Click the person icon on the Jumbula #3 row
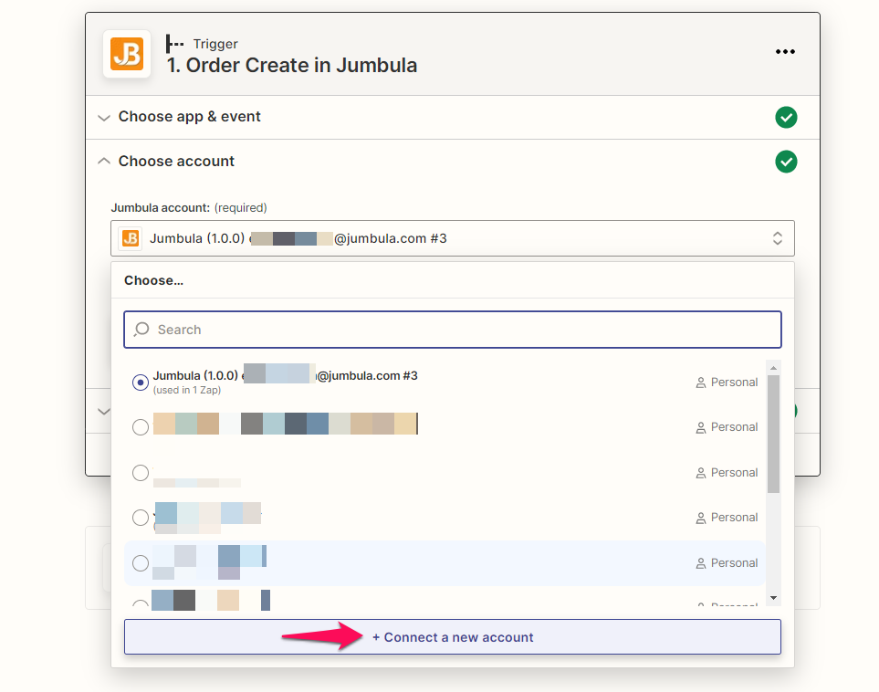This screenshot has height=692, width=879. pyautogui.click(x=701, y=383)
